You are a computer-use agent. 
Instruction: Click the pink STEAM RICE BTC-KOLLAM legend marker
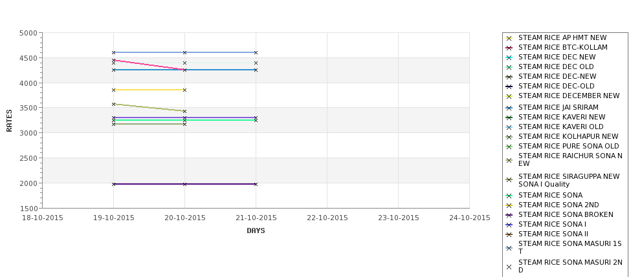pyautogui.click(x=509, y=48)
